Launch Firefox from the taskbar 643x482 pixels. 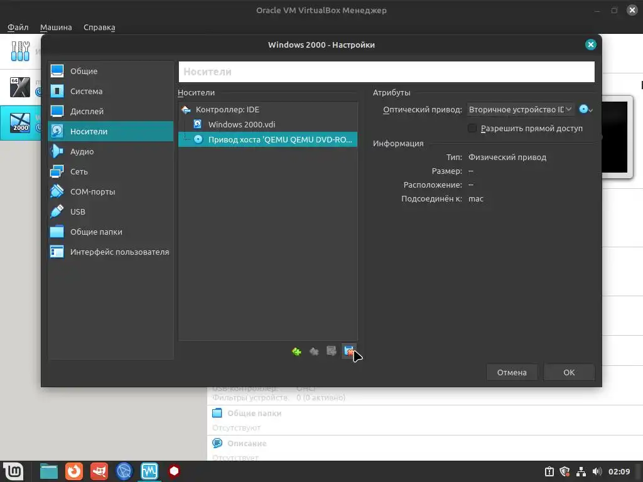pyautogui.click(x=74, y=471)
